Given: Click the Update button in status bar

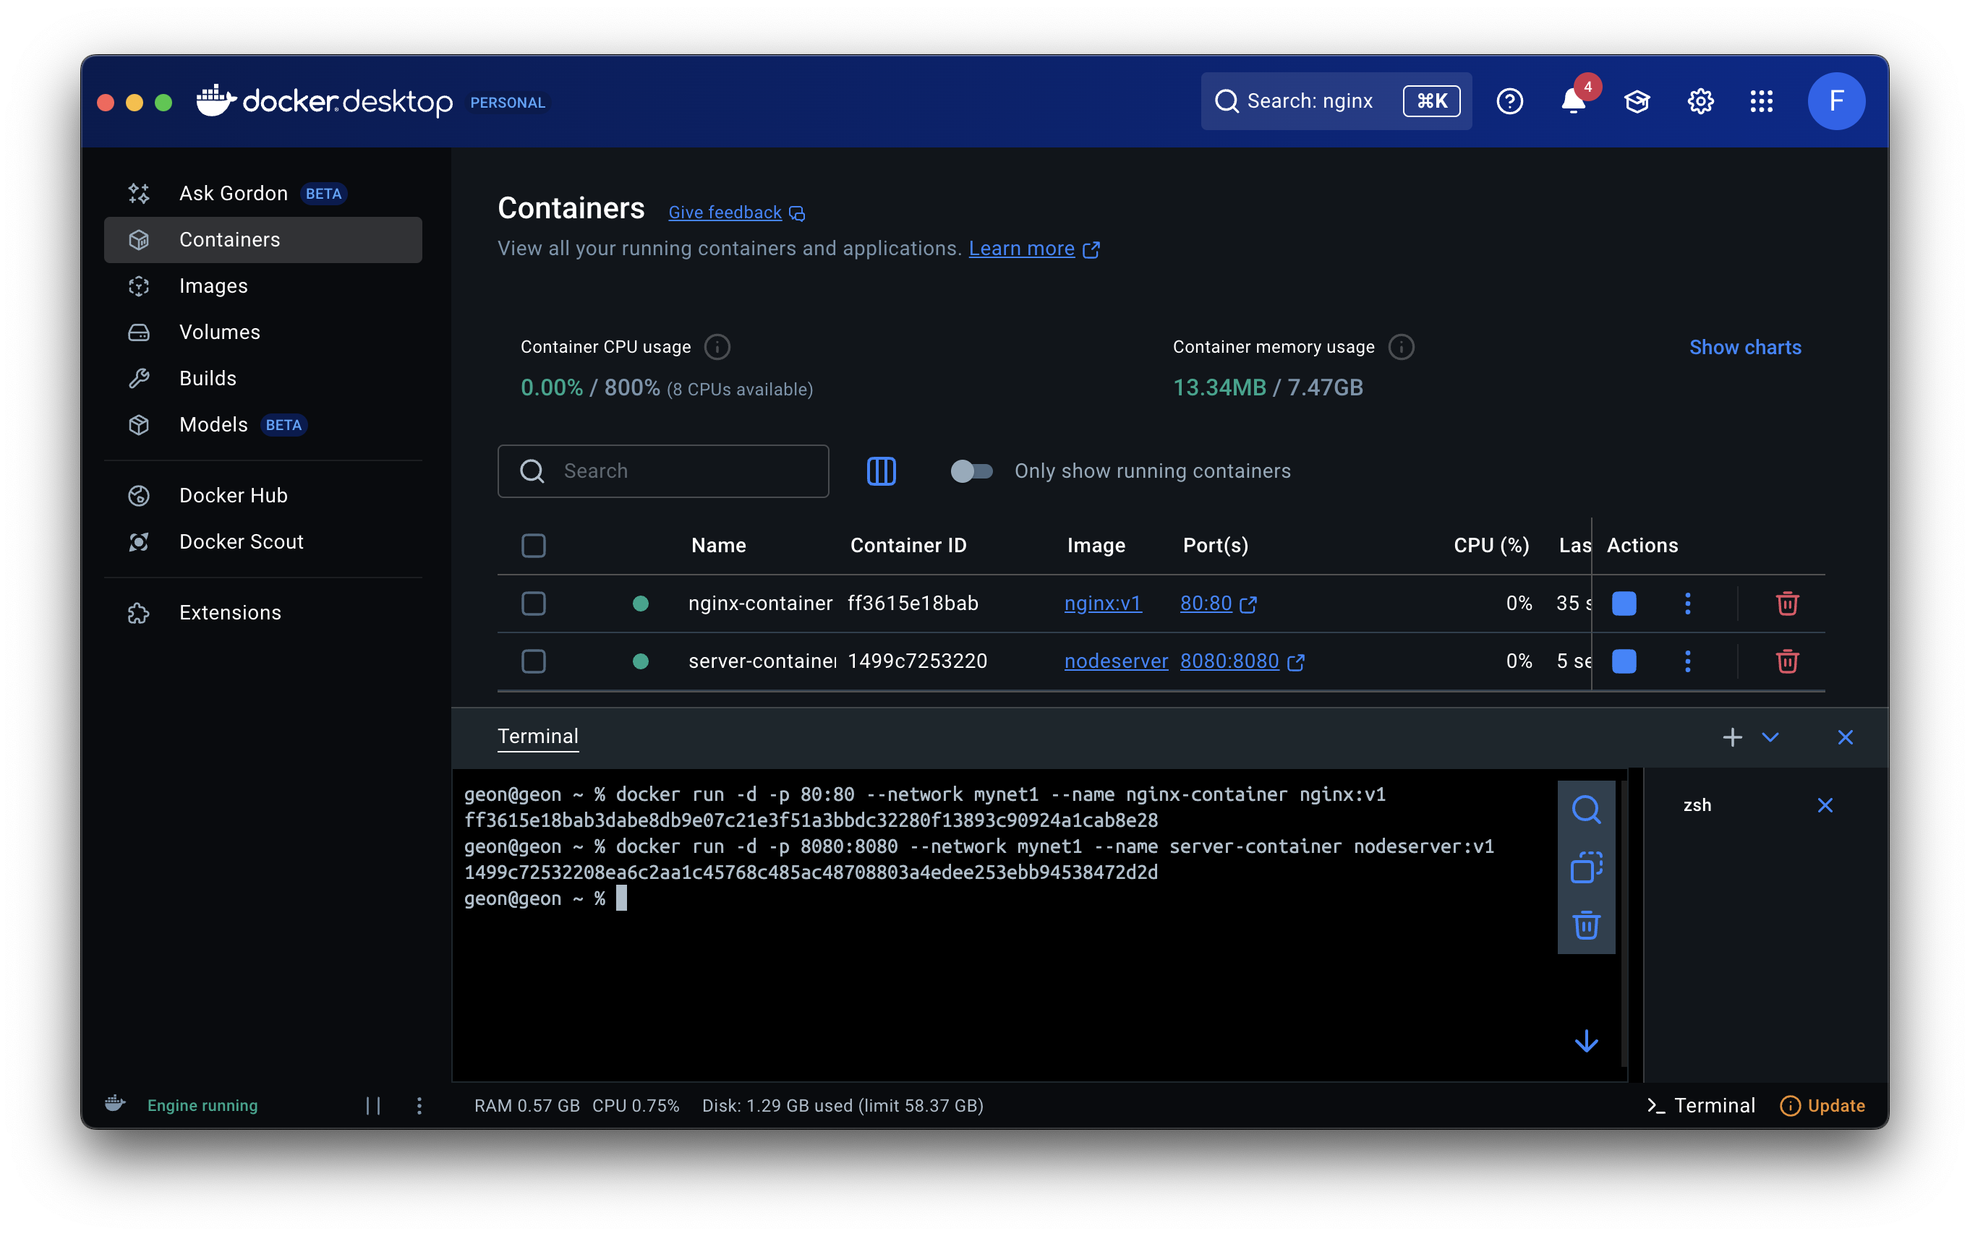Looking at the screenshot, I should [x=1822, y=1105].
